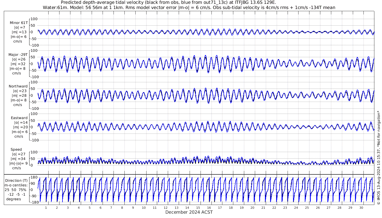This screenshot has width=382, height=218.
Task: Click the 'December 2024 ACST' axis label
Action: (x=189, y=212)
